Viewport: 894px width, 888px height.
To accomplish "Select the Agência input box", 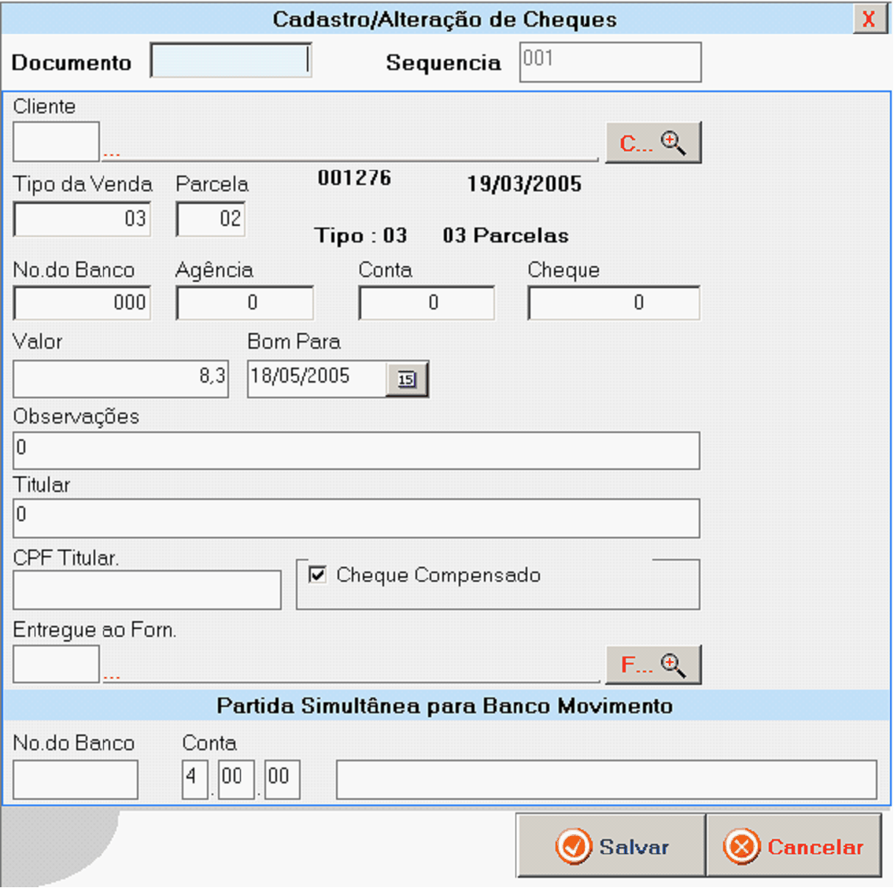I will (x=245, y=303).
